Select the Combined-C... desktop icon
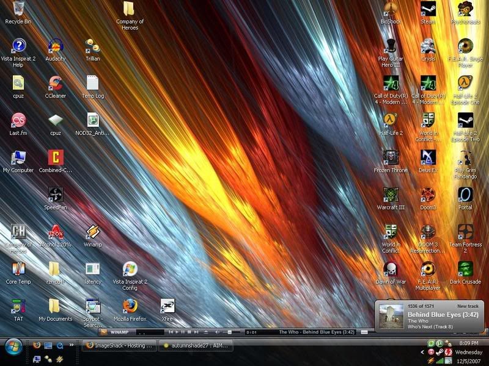489x366 pixels. point(56,162)
